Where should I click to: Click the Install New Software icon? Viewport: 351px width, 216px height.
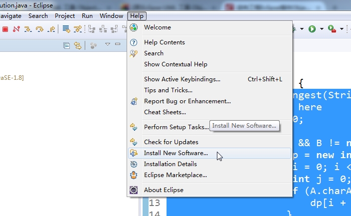pyautogui.click(x=134, y=153)
